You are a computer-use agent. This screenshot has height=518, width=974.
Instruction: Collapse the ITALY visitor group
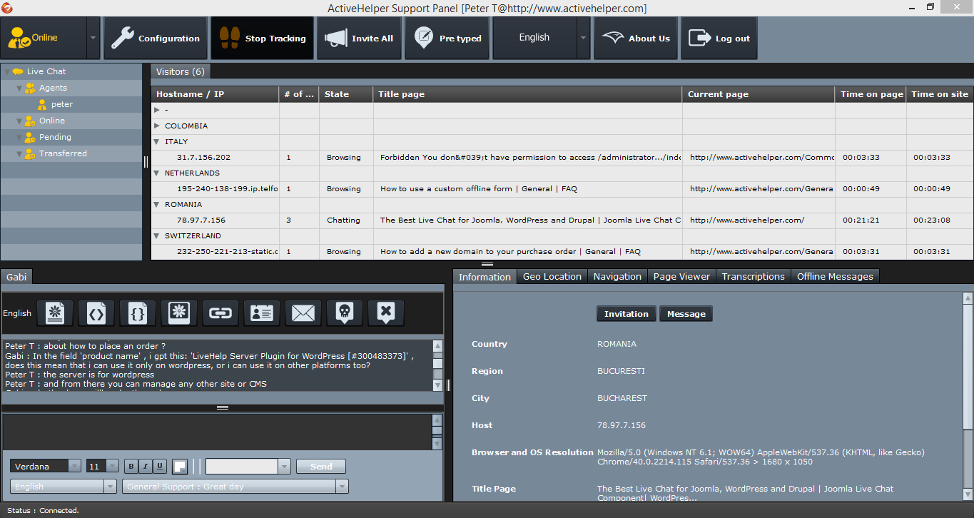click(157, 141)
